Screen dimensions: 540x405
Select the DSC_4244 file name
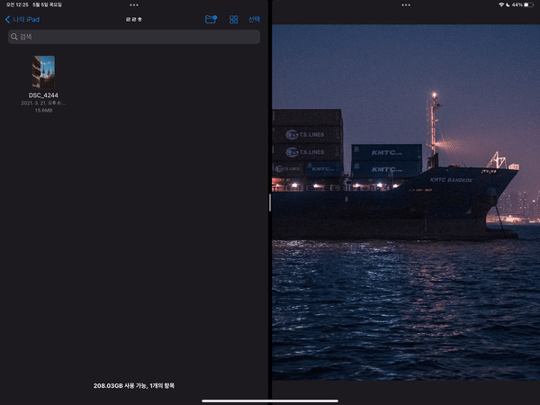43,95
